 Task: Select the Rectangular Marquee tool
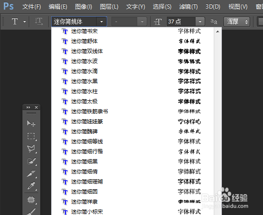click(x=31, y=136)
